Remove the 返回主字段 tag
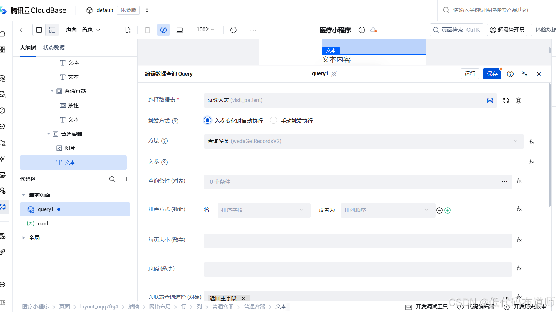This screenshot has width=556, height=312. pyautogui.click(x=243, y=298)
